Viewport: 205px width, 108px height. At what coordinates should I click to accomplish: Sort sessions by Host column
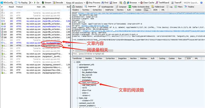click(x=39, y=7)
